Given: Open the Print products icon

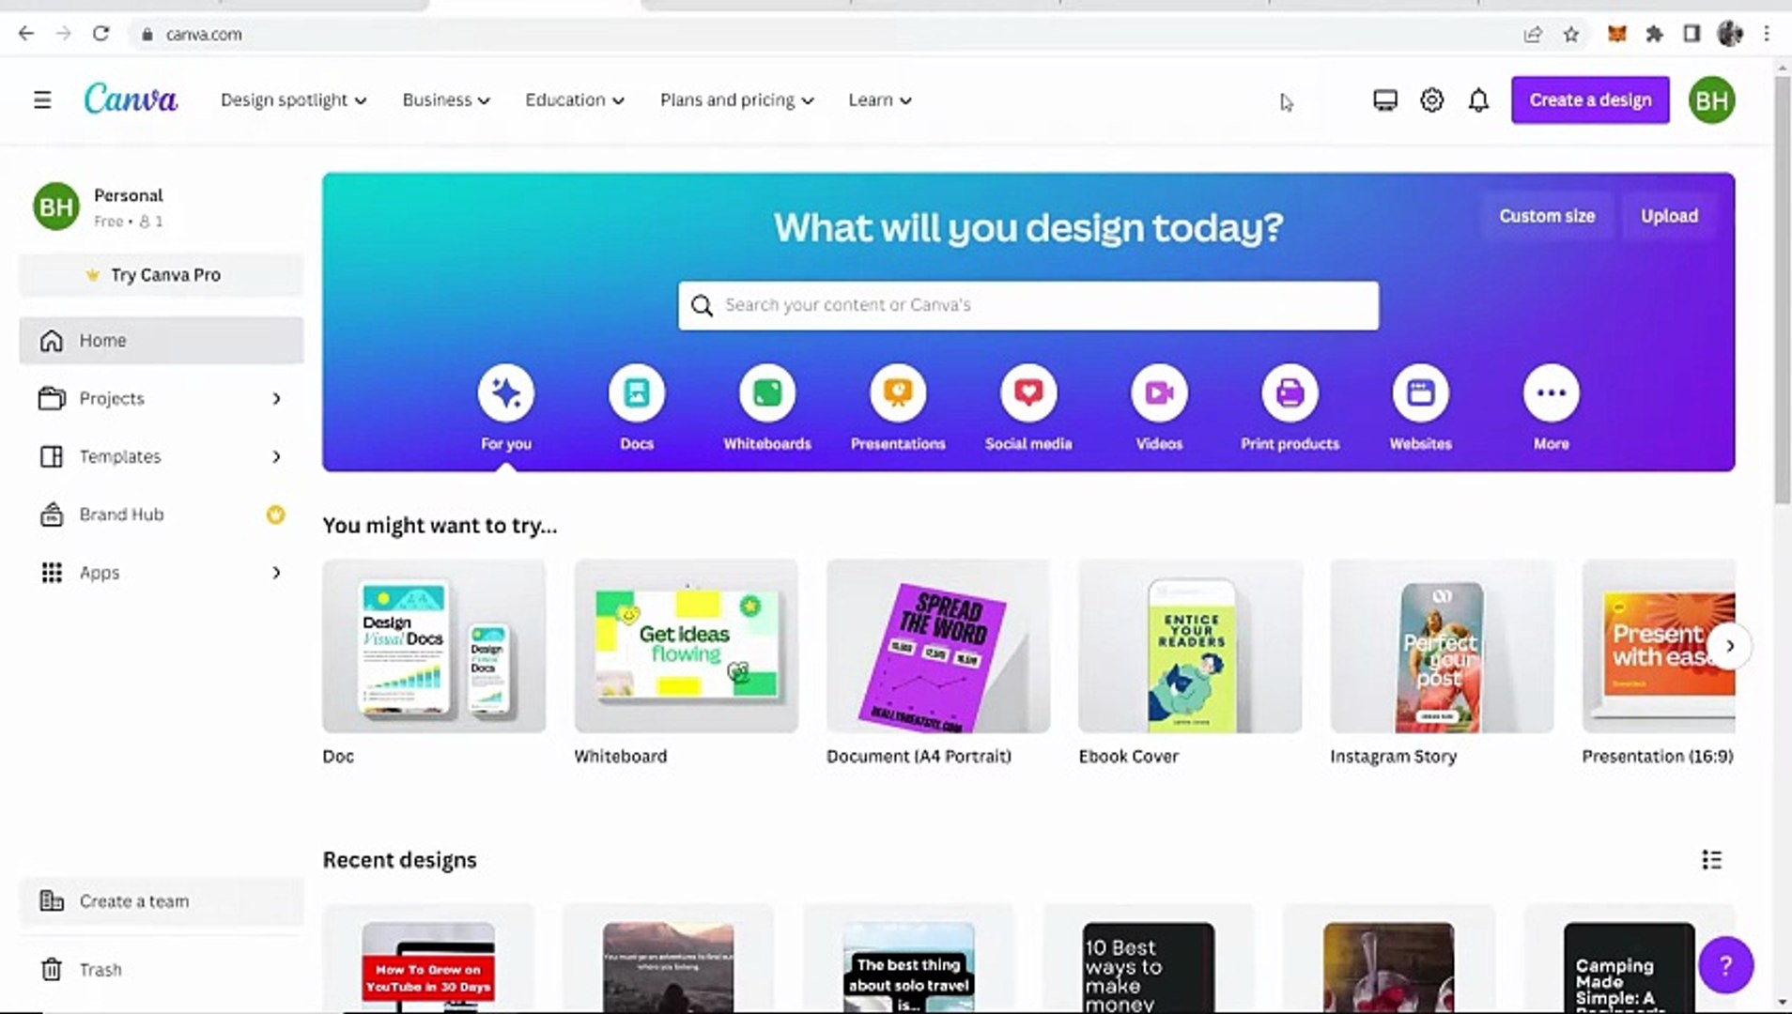Looking at the screenshot, I should 1290,392.
